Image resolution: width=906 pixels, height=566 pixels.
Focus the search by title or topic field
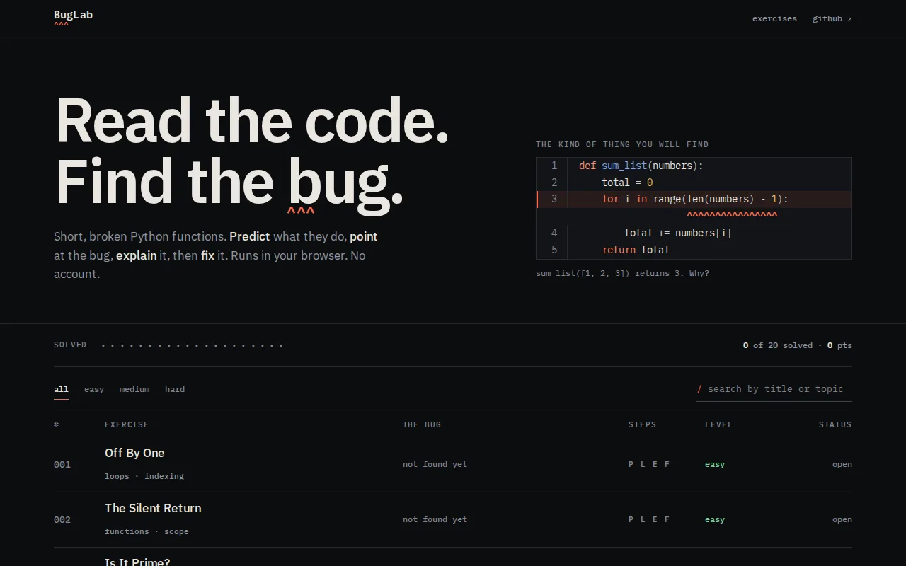pyautogui.click(x=774, y=389)
